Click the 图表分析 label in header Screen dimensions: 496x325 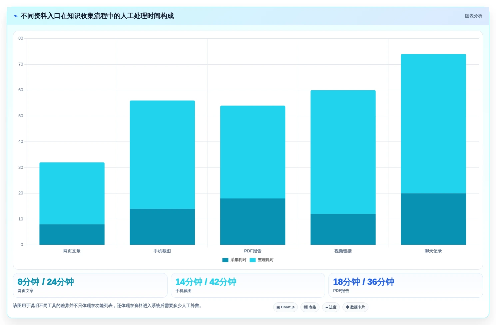coord(473,16)
